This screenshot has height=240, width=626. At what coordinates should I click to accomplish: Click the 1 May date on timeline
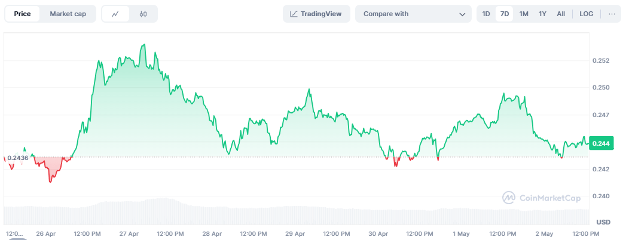pyautogui.click(x=462, y=233)
